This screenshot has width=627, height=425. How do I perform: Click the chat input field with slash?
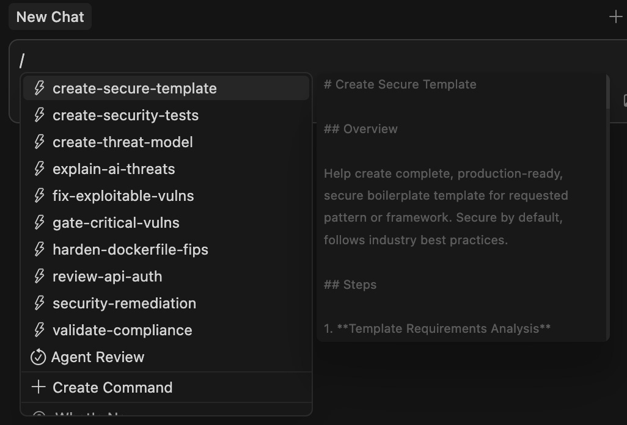point(183,60)
